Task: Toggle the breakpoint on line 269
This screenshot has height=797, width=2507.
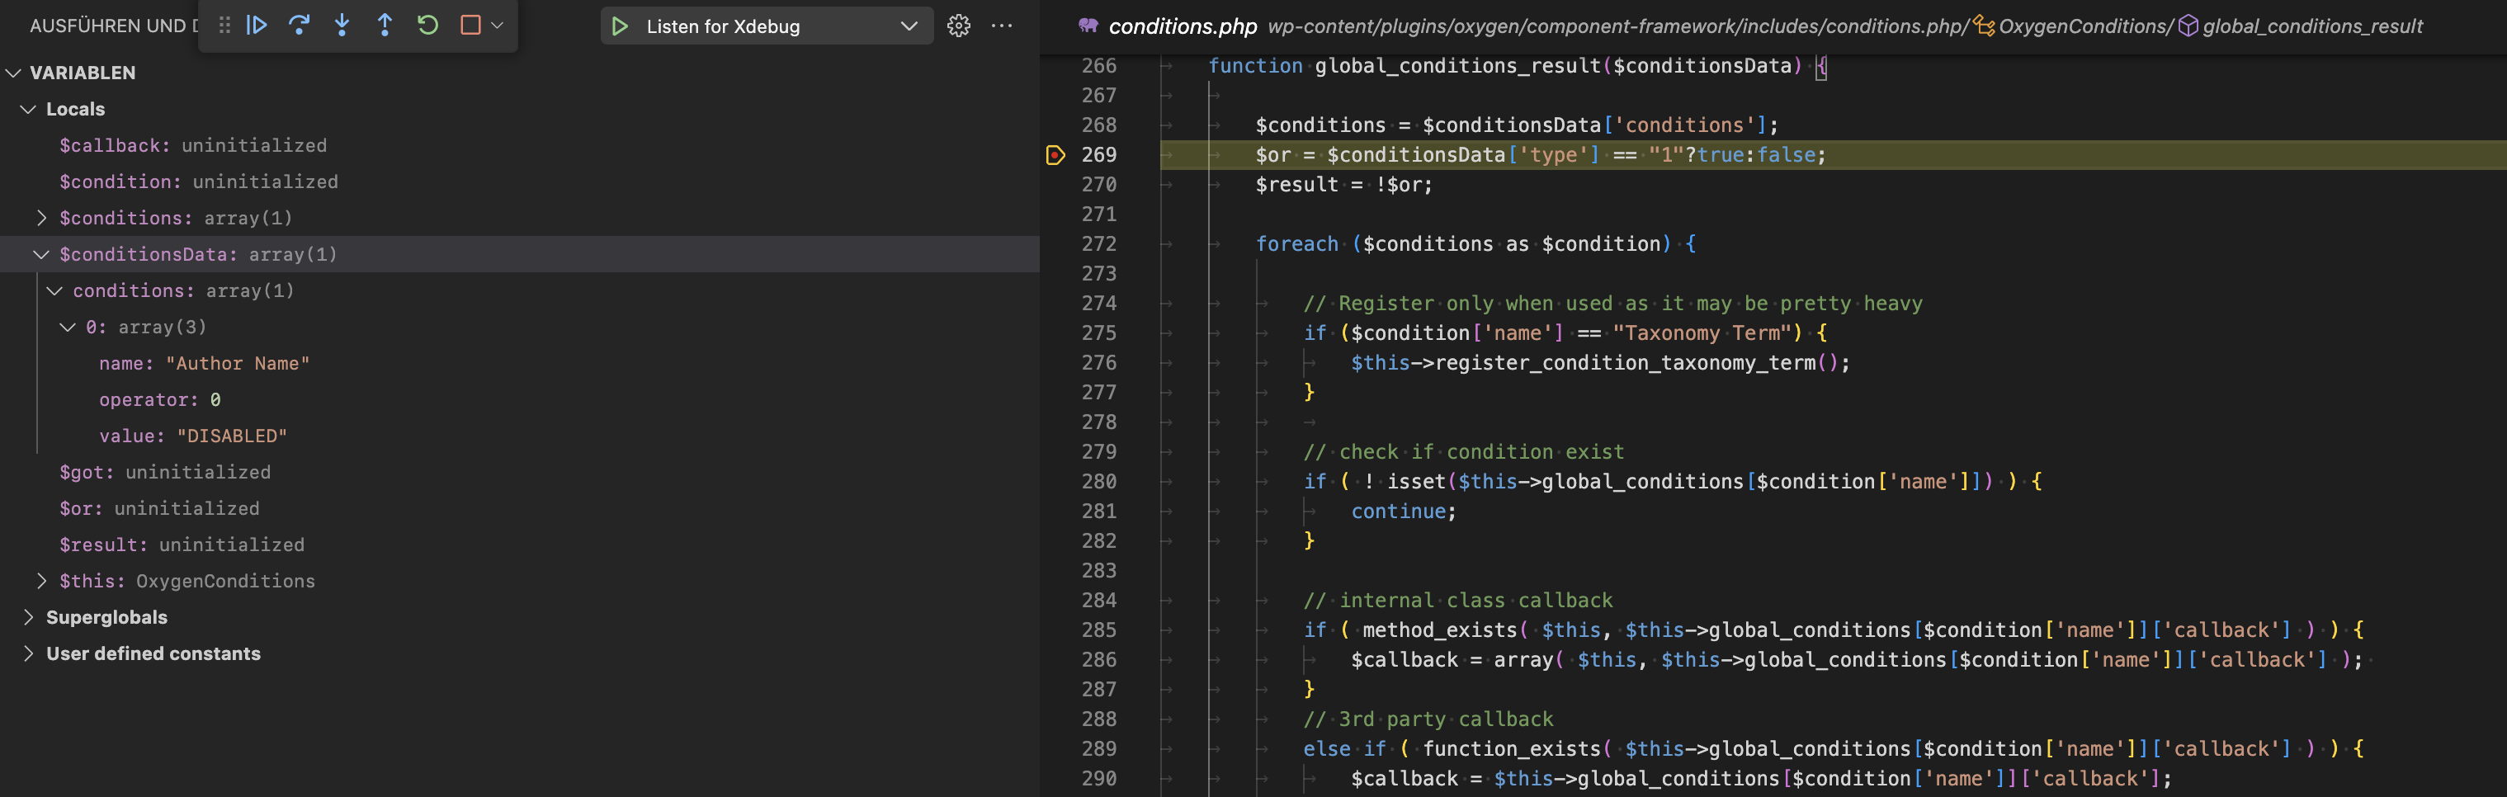Action: tap(1055, 155)
